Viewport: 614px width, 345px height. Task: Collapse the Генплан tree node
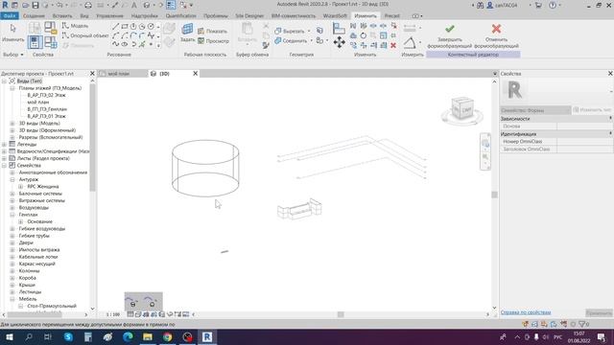pyautogui.click(x=12, y=215)
